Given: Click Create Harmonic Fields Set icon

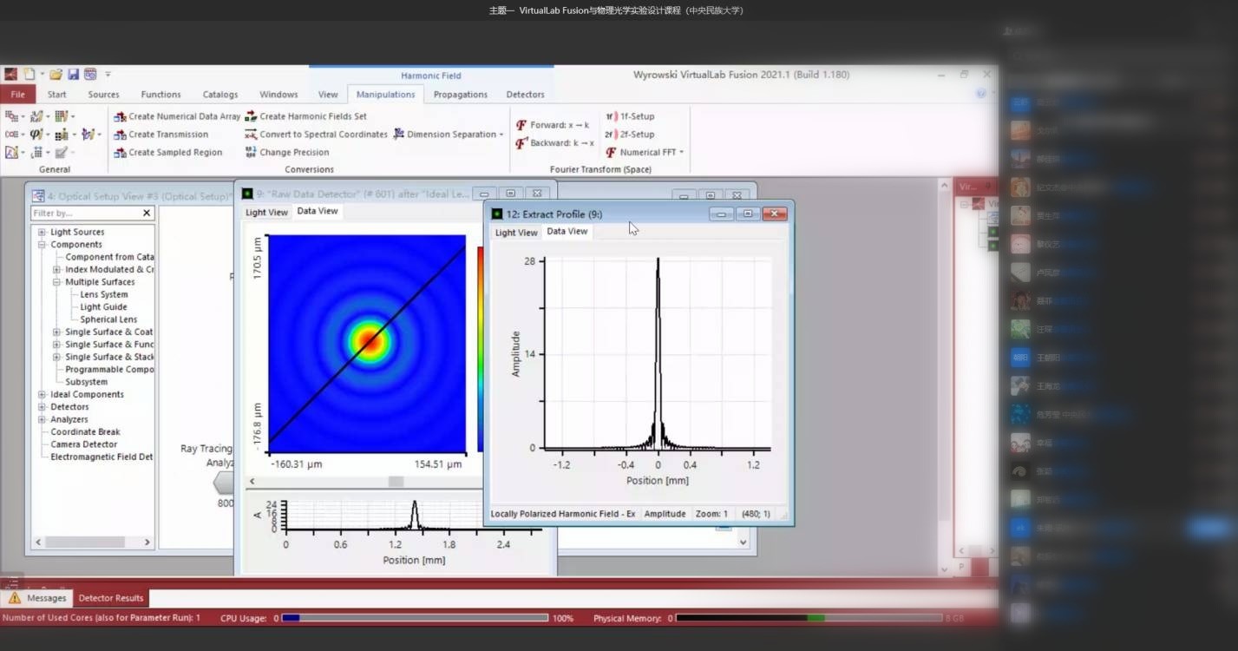Looking at the screenshot, I should 251,116.
